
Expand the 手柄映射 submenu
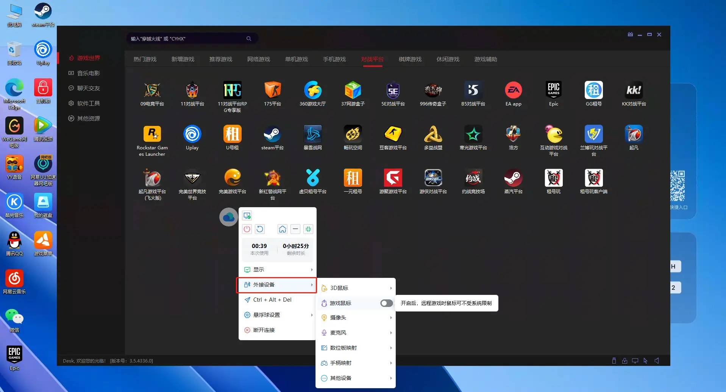click(356, 363)
